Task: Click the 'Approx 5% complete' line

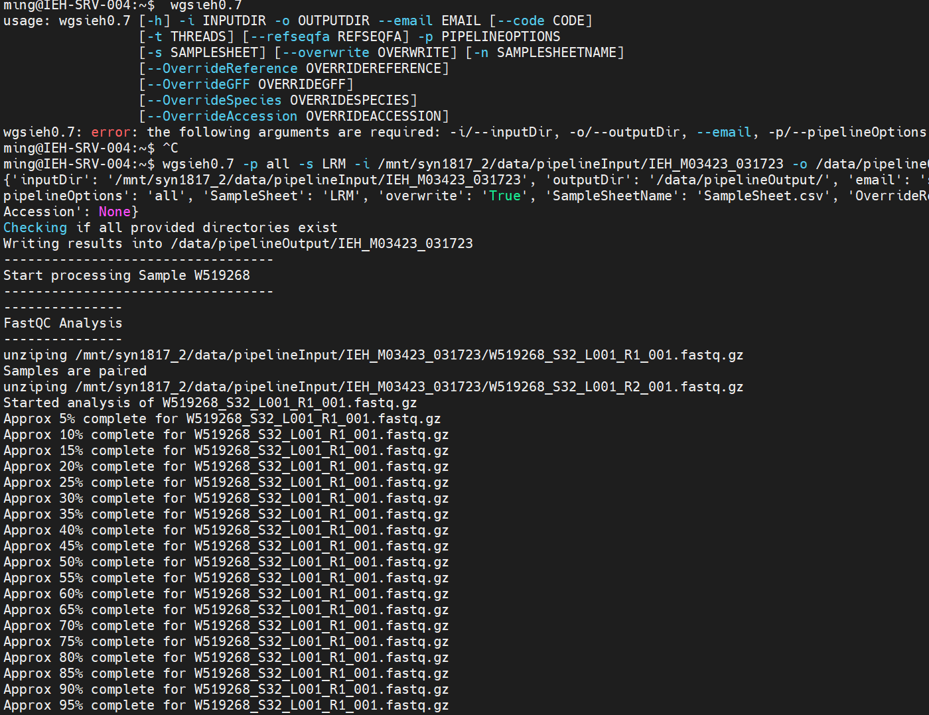Action: click(x=222, y=419)
